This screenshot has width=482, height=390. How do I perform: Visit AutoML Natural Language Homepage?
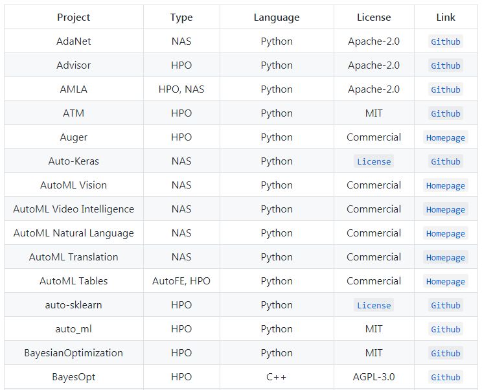(x=446, y=233)
